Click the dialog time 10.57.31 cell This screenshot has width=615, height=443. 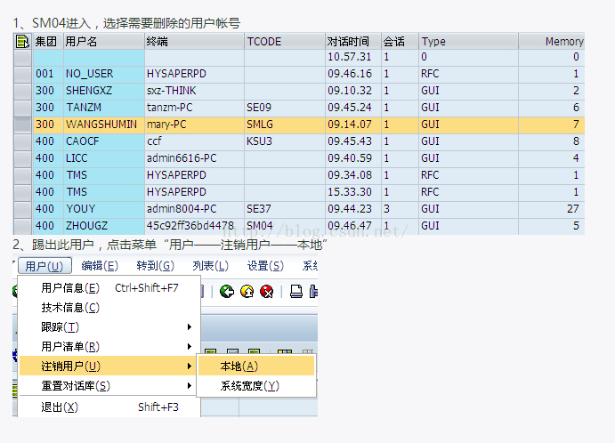click(353, 57)
